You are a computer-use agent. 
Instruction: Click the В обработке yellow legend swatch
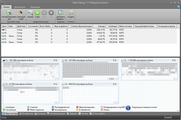click(77, 110)
